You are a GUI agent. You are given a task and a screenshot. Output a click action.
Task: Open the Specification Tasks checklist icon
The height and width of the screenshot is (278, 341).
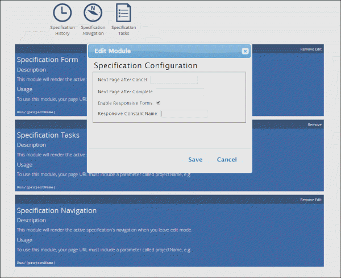coord(123,13)
